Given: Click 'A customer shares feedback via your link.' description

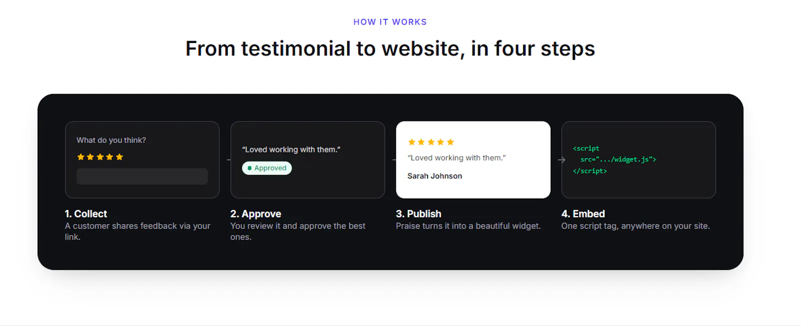Looking at the screenshot, I should 138,231.
